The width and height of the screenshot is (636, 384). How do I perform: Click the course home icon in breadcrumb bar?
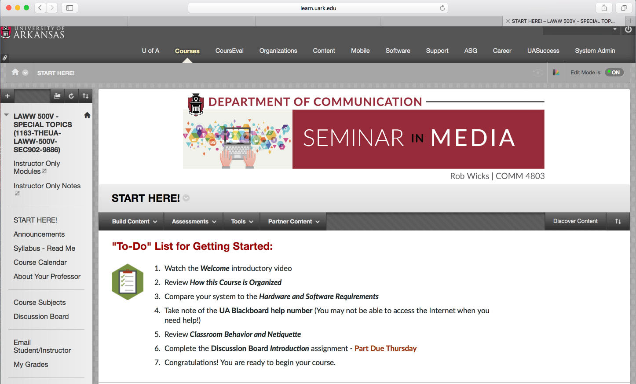point(15,72)
